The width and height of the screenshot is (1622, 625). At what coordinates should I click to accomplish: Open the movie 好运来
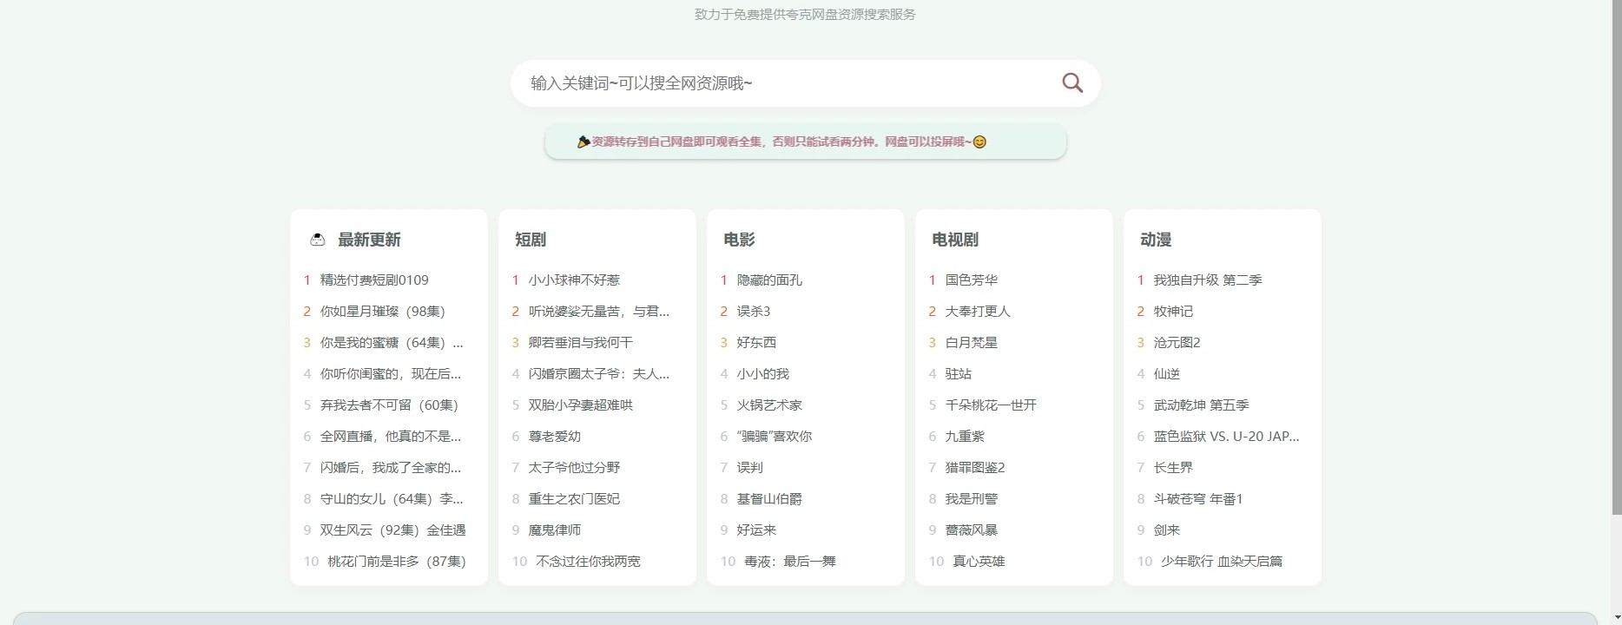756,530
